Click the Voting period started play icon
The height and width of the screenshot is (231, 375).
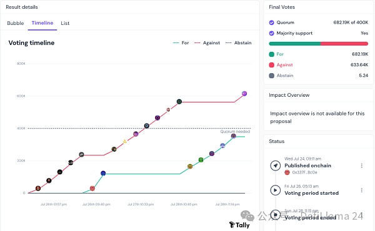275,190
